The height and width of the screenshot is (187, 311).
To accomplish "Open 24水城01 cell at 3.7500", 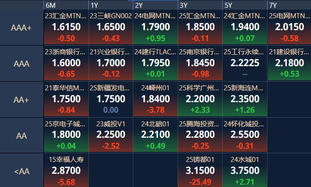I will point(245,171).
